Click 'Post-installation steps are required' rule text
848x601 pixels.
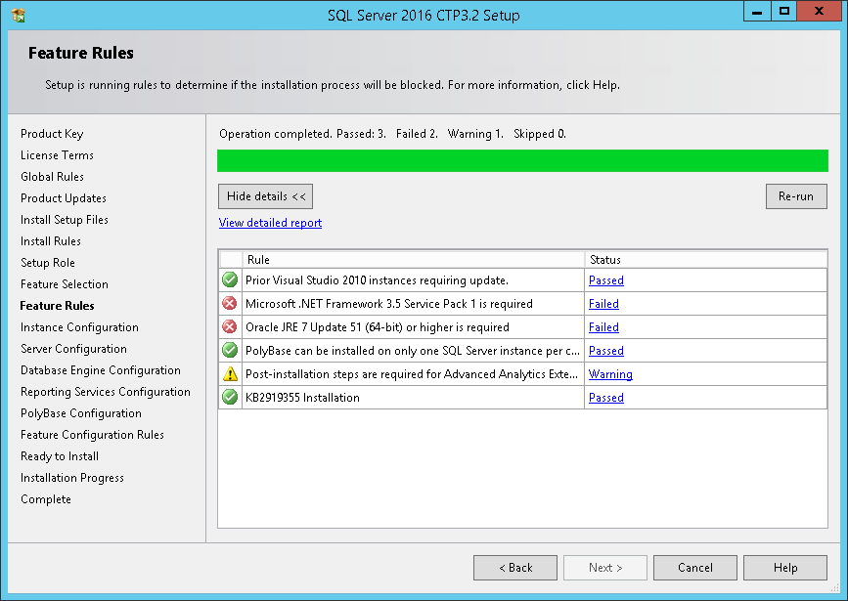[x=412, y=374]
